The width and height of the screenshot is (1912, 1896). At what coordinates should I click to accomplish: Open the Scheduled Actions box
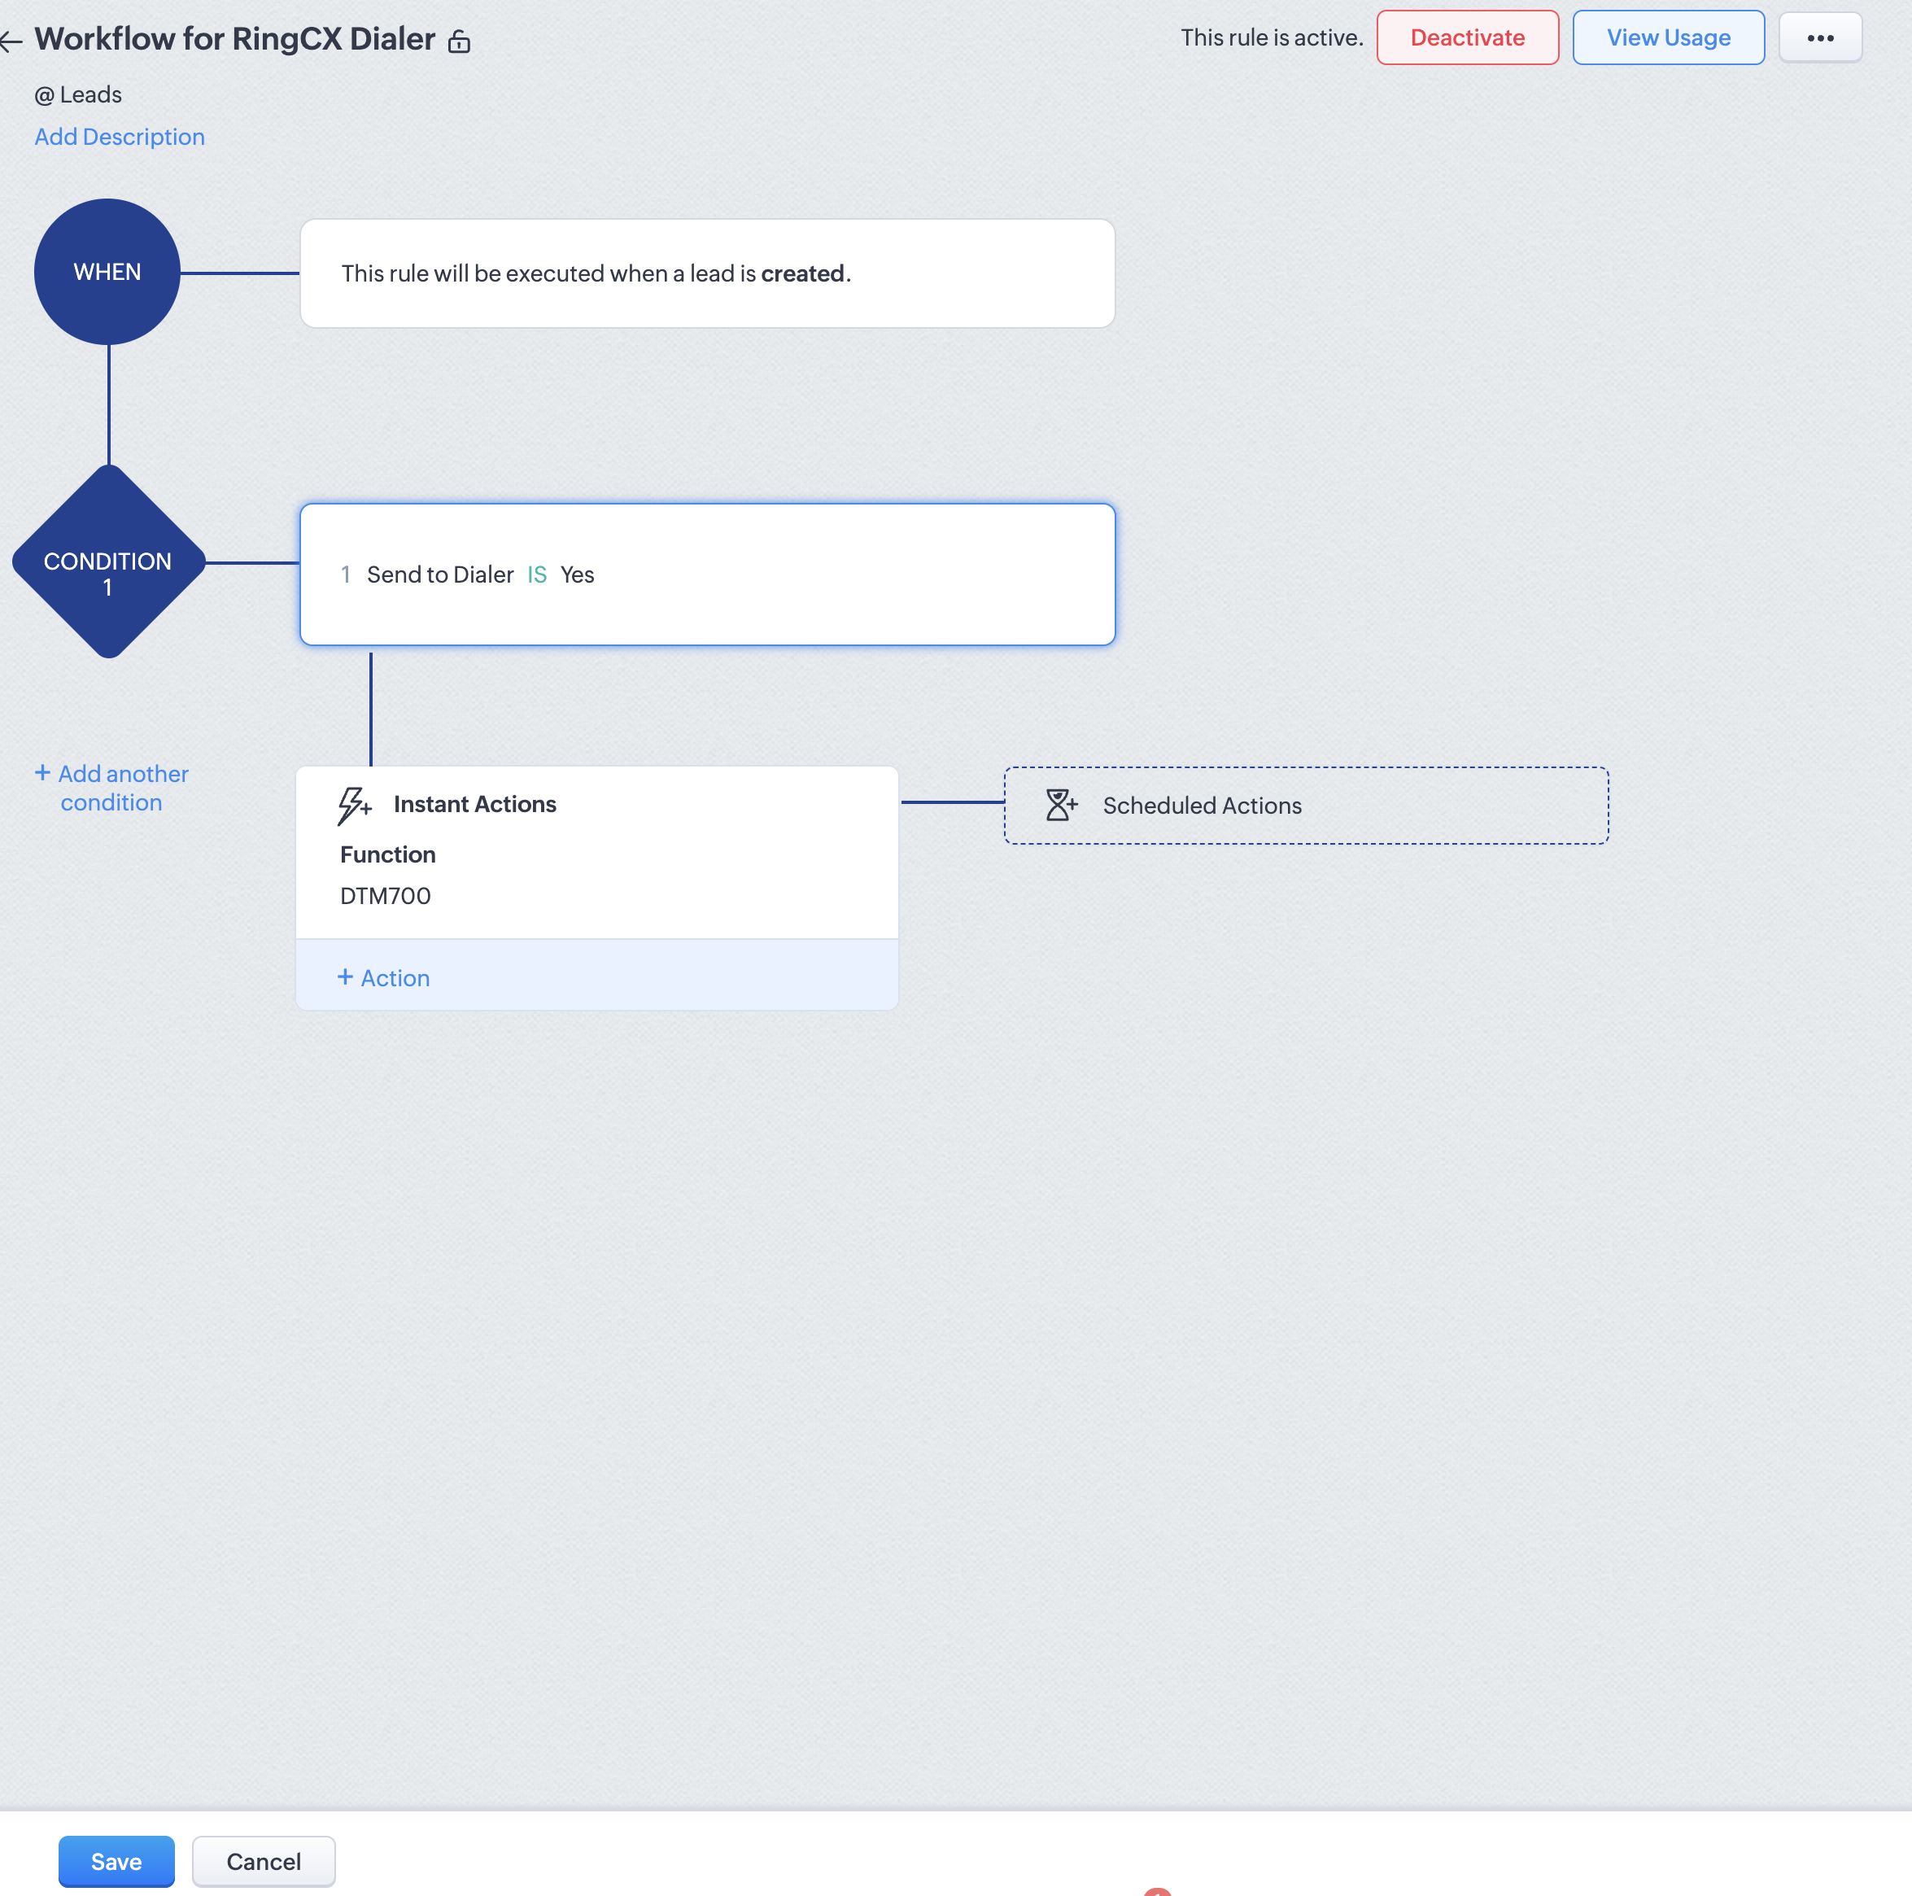(x=1305, y=805)
